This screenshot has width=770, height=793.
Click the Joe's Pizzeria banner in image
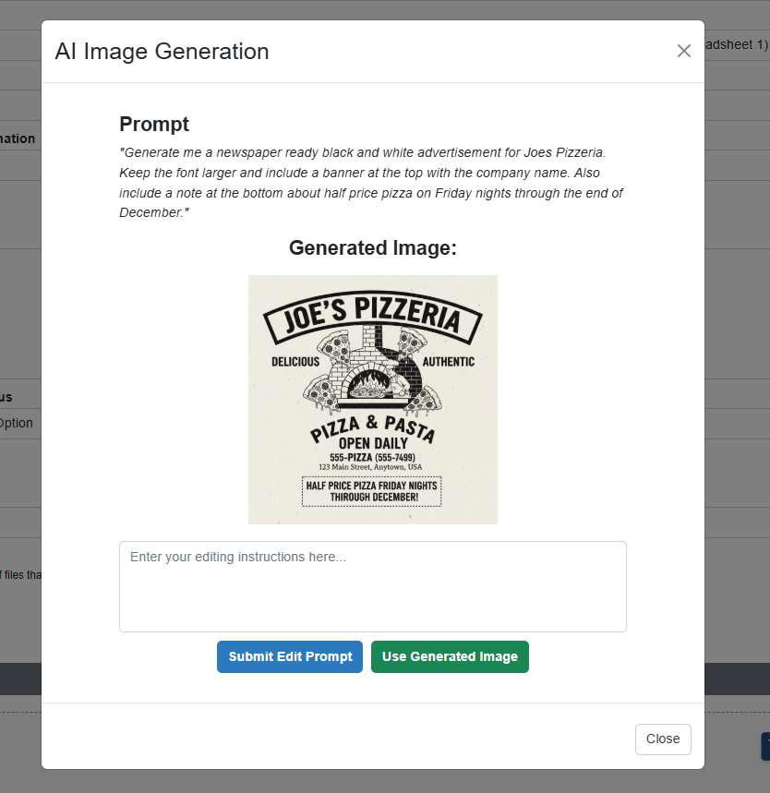point(373,316)
